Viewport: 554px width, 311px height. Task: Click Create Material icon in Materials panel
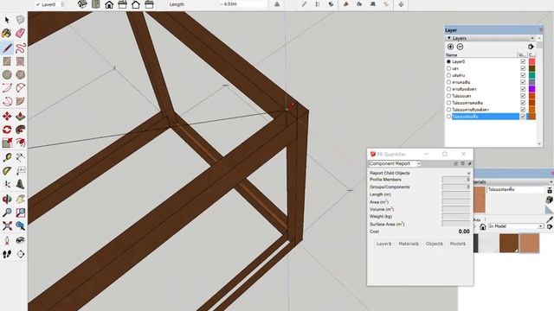[550, 200]
